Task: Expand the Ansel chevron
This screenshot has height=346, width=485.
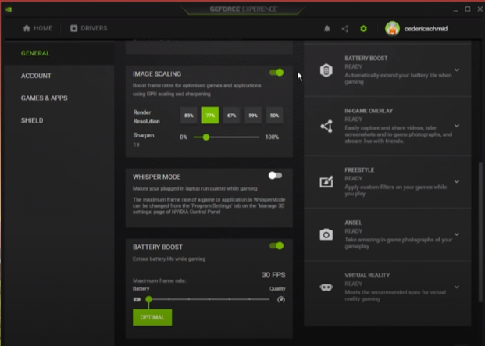Action: (x=457, y=234)
